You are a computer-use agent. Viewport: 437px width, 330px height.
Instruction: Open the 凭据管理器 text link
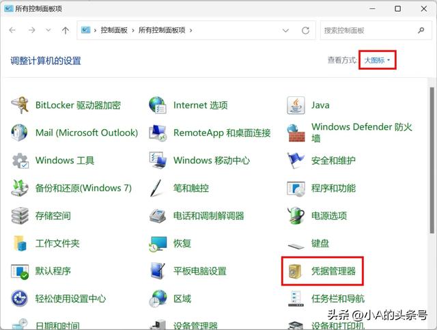pos(333,271)
